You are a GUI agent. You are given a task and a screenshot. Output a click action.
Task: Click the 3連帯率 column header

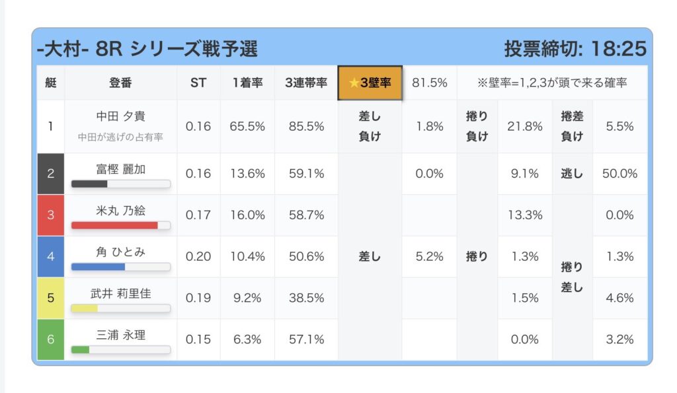click(306, 83)
